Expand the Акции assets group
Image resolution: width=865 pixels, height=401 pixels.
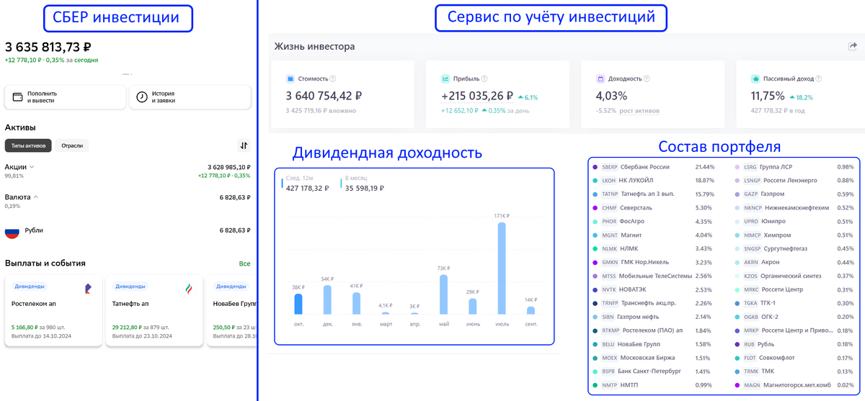(x=20, y=167)
